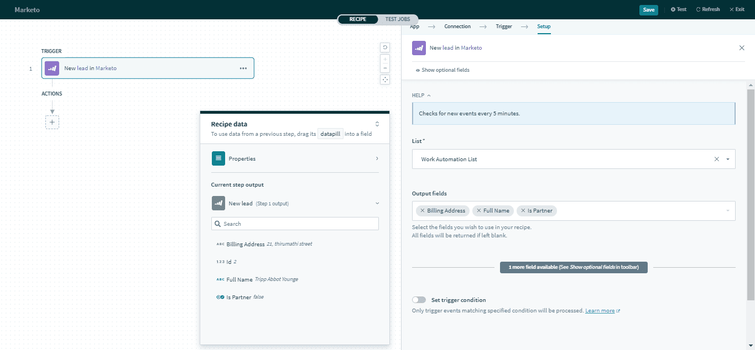Image resolution: width=755 pixels, height=350 pixels.
Task: Open the List dropdown arrow
Action: 728,159
